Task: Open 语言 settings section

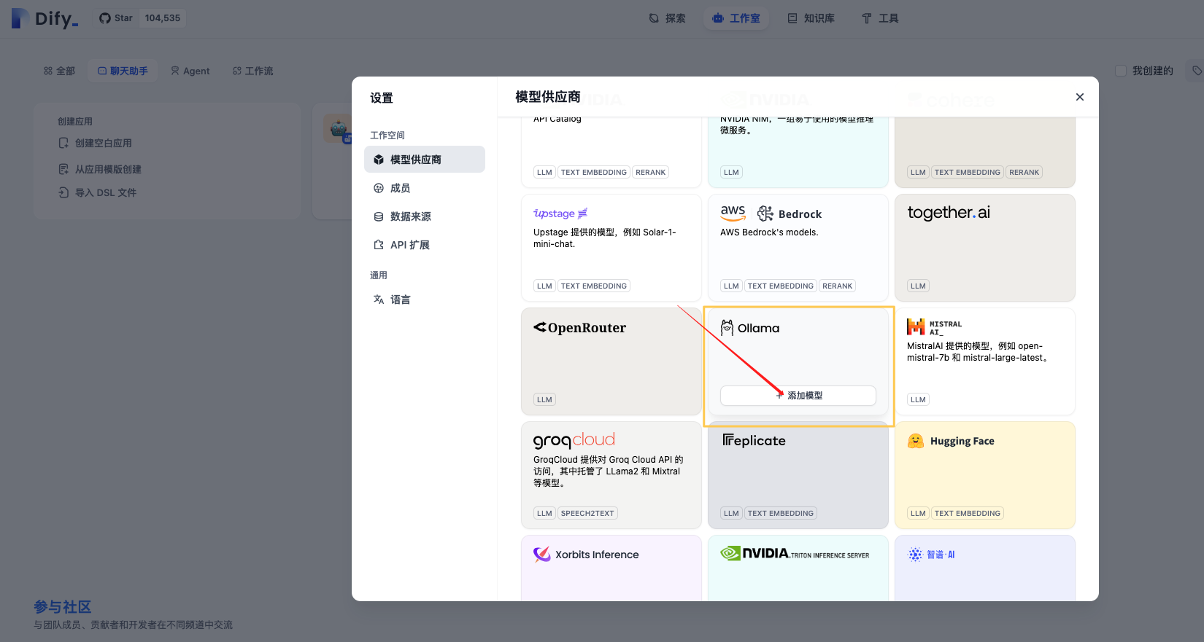Action: coord(425,300)
